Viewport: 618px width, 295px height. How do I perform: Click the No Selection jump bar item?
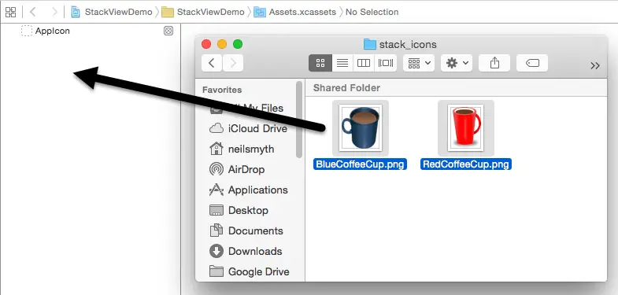pyautogui.click(x=372, y=12)
